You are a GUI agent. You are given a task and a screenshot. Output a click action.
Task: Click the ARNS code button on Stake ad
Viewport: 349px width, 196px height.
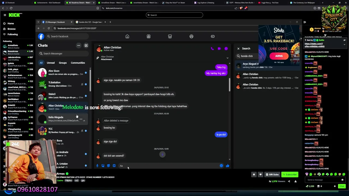(x=279, y=56)
